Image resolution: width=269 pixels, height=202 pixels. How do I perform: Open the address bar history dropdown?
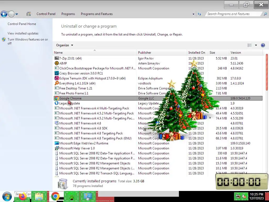pyautogui.click(x=193, y=14)
